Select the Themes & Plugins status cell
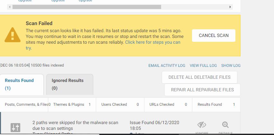Screen dimensions: 274x135 [x=72, y=104]
